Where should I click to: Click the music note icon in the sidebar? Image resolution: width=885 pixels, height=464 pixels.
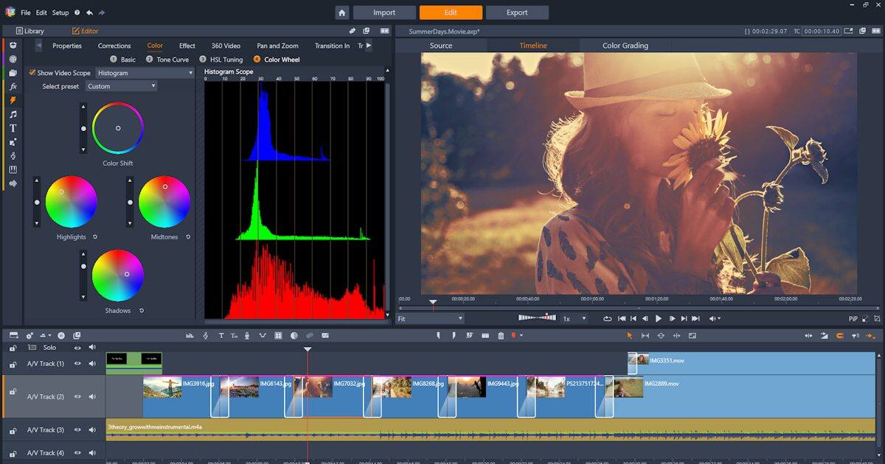tap(11, 114)
